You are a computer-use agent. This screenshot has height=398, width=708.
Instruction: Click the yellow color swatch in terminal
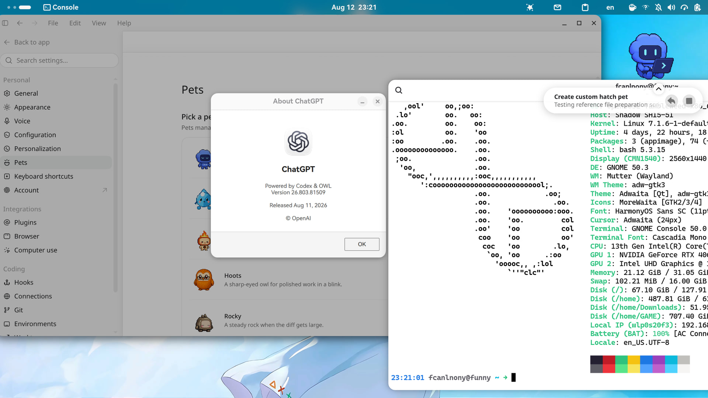pos(634,360)
